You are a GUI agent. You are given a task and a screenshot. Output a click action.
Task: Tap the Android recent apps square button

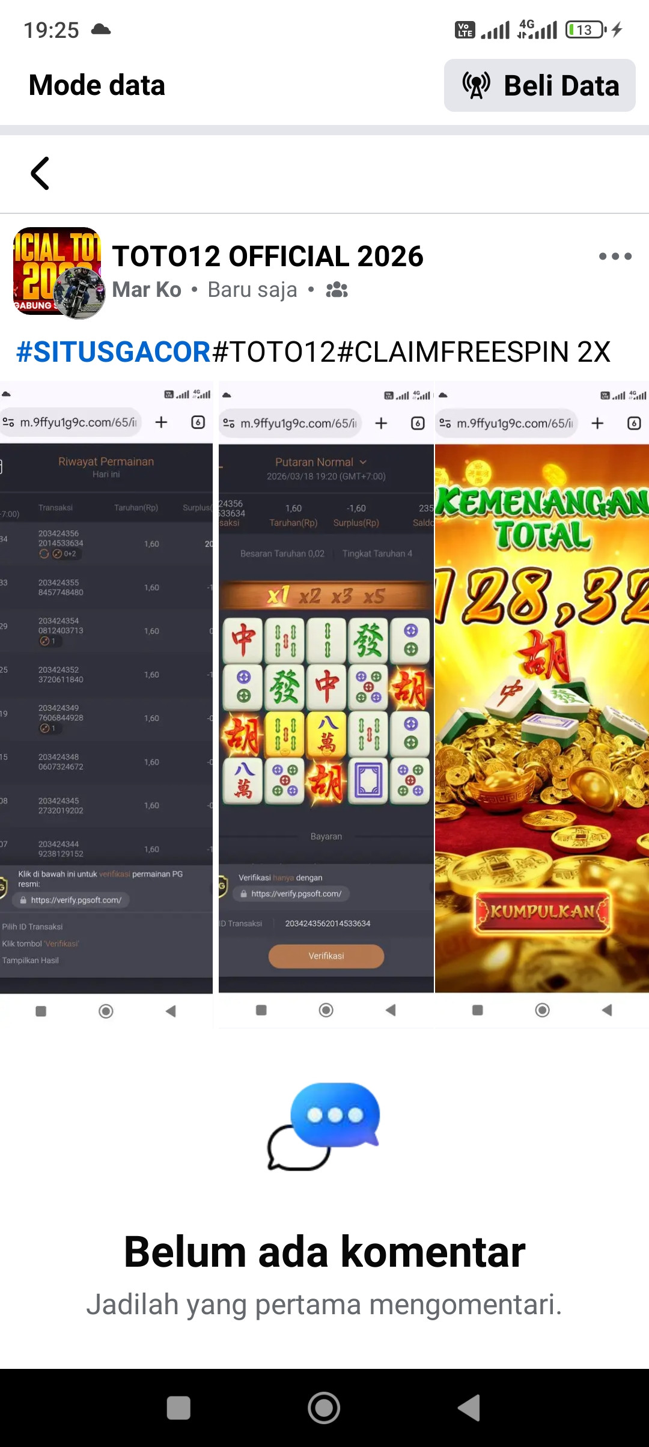pyautogui.click(x=178, y=1407)
